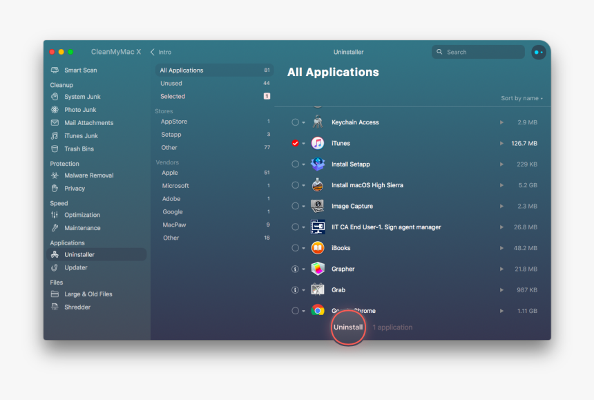The width and height of the screenshot is (594, 400).
Task: Select the Image Capture checkbox
Action: 295,206
